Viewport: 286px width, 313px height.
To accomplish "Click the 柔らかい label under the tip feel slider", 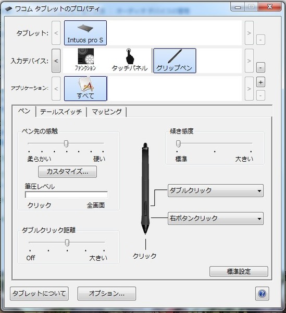I will tap(39, 159).
